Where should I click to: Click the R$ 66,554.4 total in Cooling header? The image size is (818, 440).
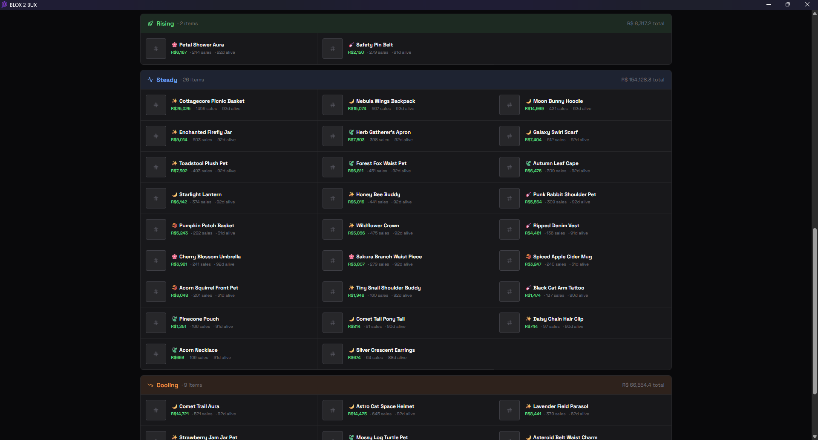643,385
